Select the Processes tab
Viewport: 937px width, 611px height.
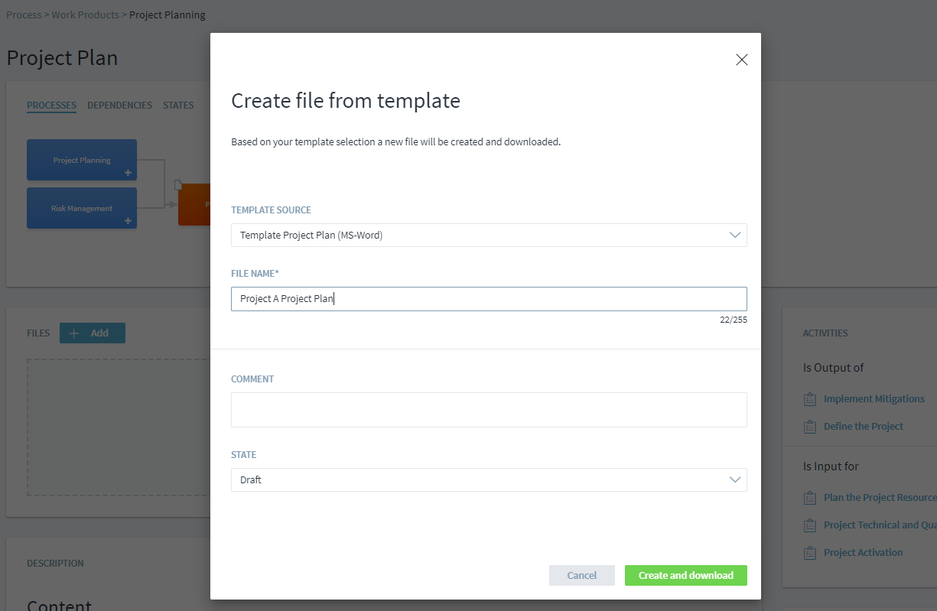point(51,106)
